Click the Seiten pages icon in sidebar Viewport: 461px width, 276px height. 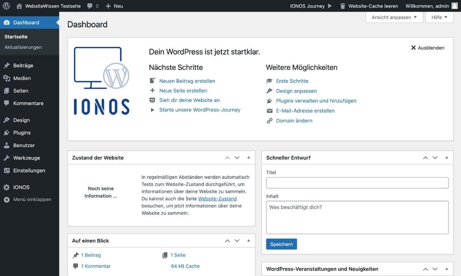click(x=7, y=91)
